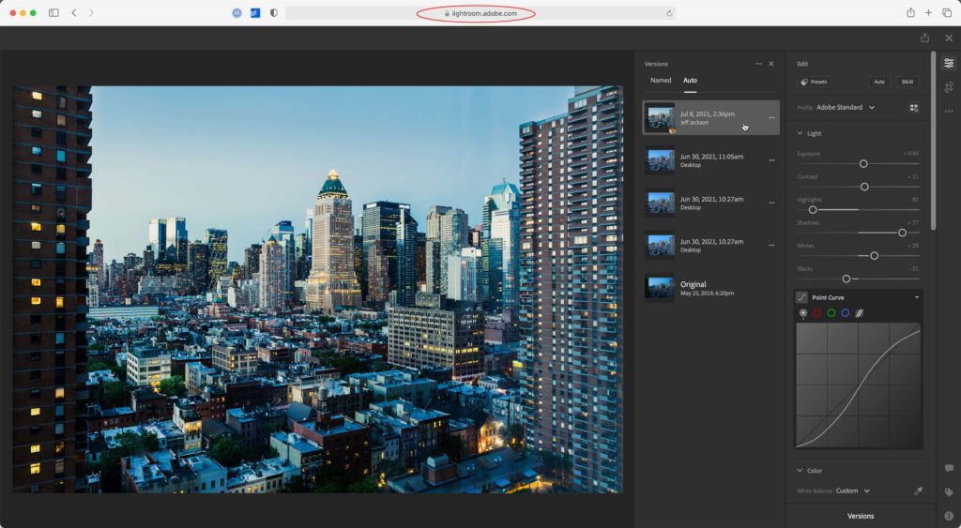This screenshot has height=528, width=961.
Task: Show Safari tab overview
Action: click(947, 13)
